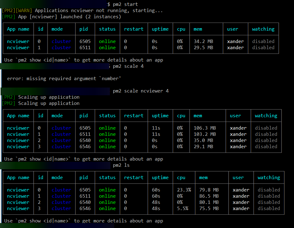Click the 60s uptime in the 86.5 MB row
The width and height of the screenshot is (294, 228).
[156, 196]
